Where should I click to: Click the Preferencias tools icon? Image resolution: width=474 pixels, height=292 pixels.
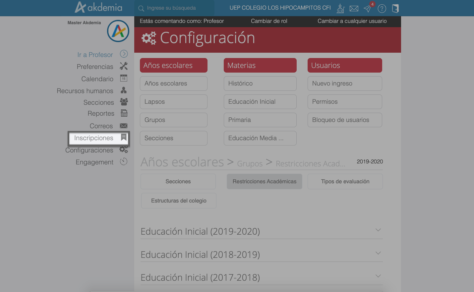tap(124, 66)
